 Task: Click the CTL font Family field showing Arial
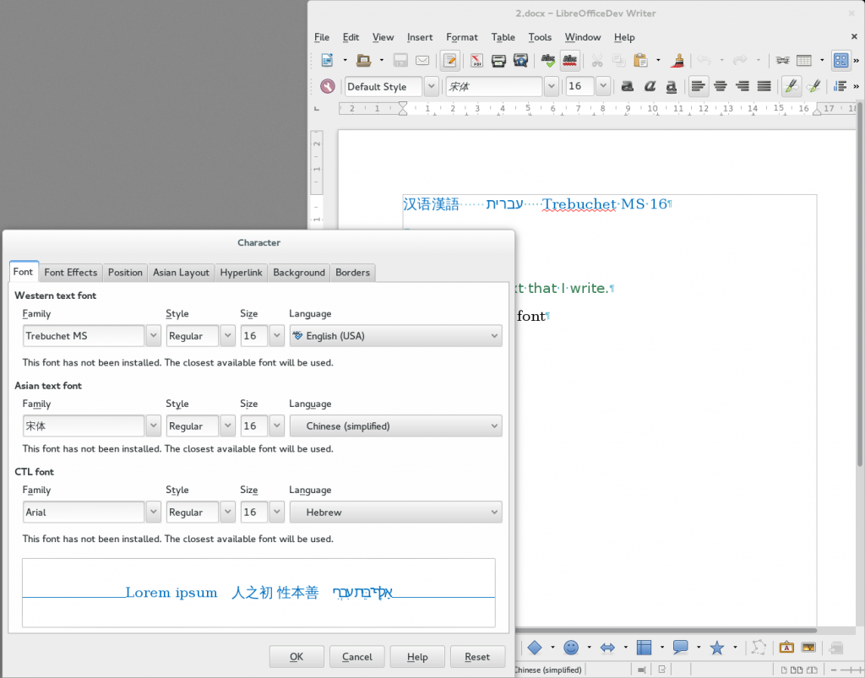click(x=84, y=512)
